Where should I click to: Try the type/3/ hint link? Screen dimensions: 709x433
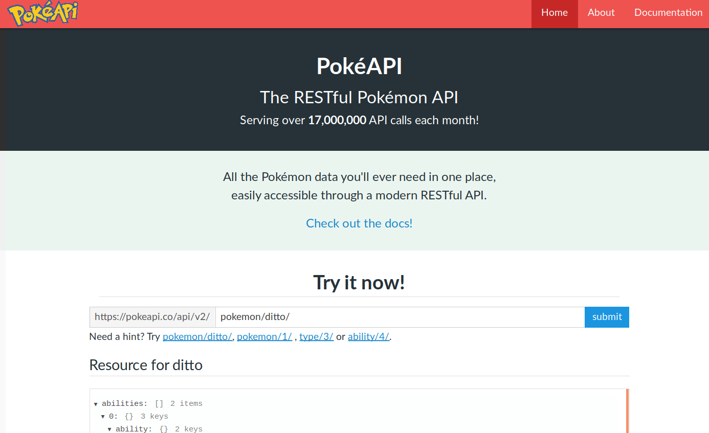click(x=316, y=337)
